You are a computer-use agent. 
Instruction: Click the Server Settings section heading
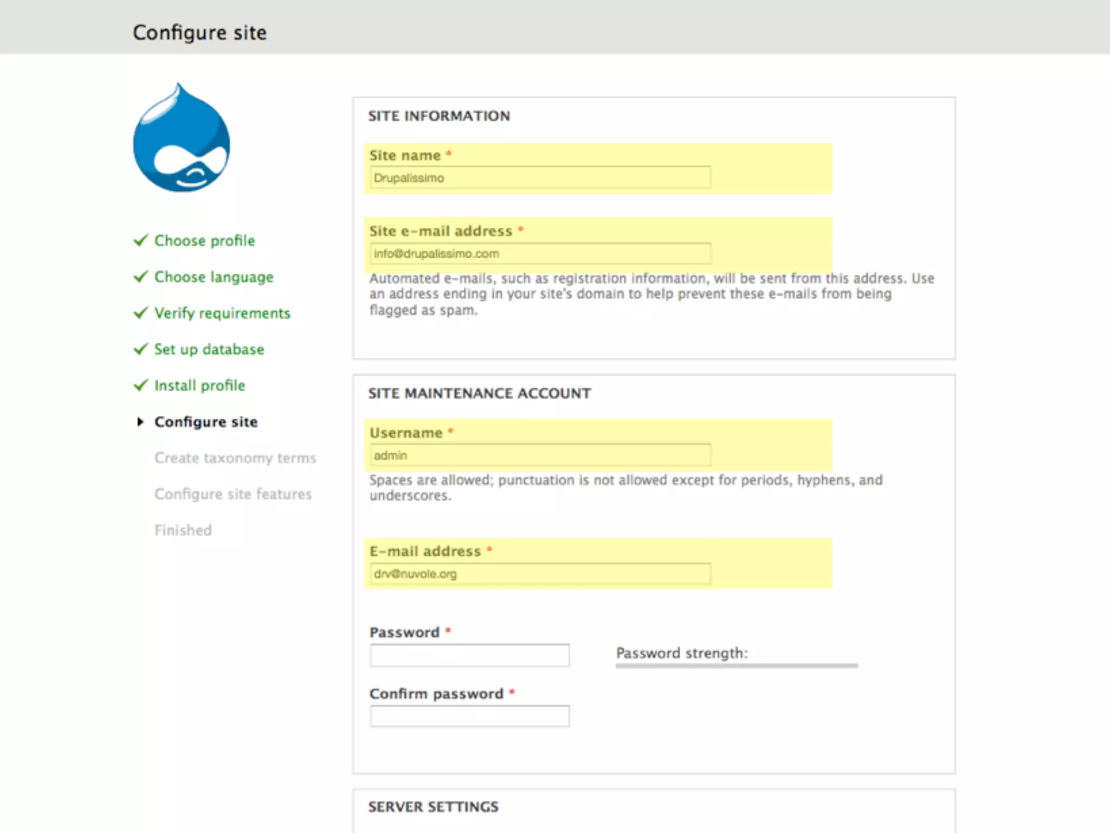pos(433,807)
